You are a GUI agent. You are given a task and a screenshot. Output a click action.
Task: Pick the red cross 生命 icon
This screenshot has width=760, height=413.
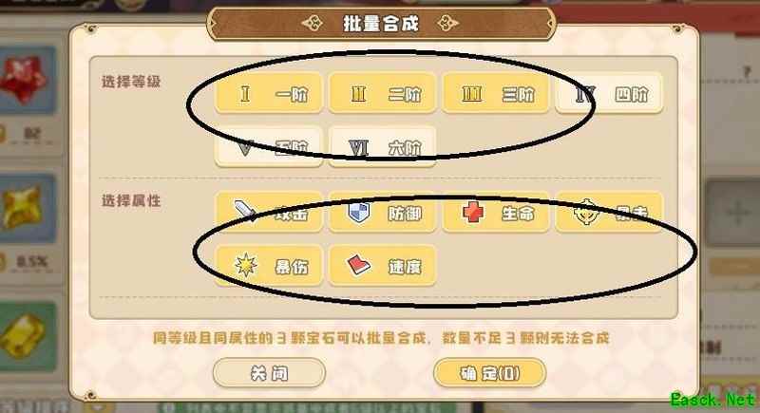[x=472, y=213]
